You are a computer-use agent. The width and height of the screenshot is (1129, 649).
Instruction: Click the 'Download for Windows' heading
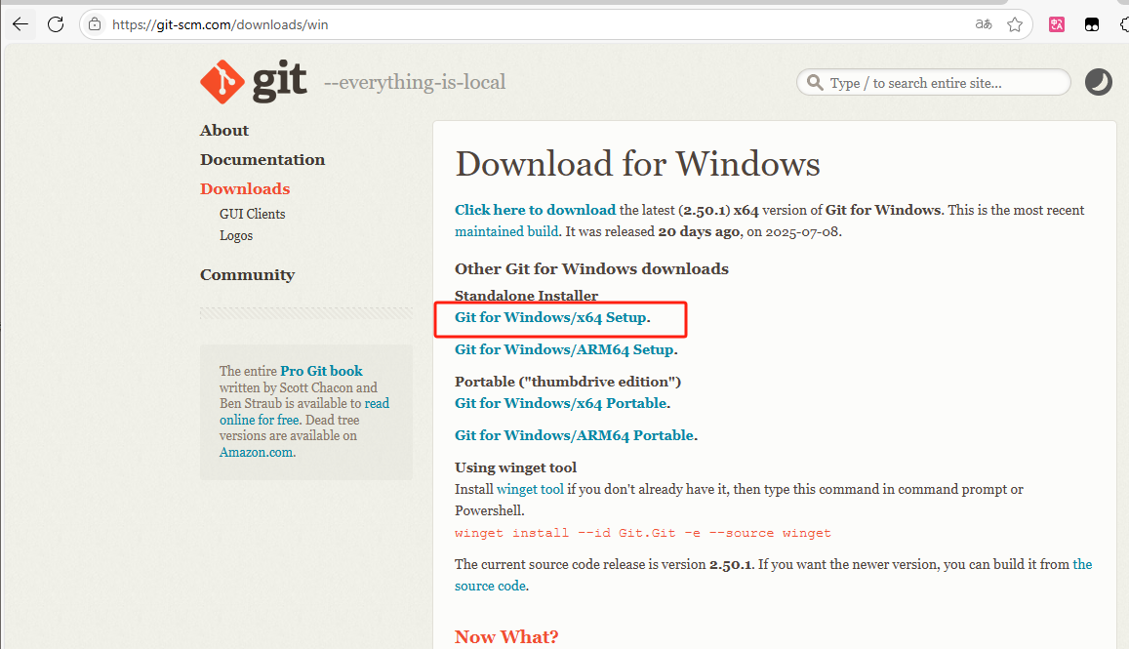pos(637,164)
